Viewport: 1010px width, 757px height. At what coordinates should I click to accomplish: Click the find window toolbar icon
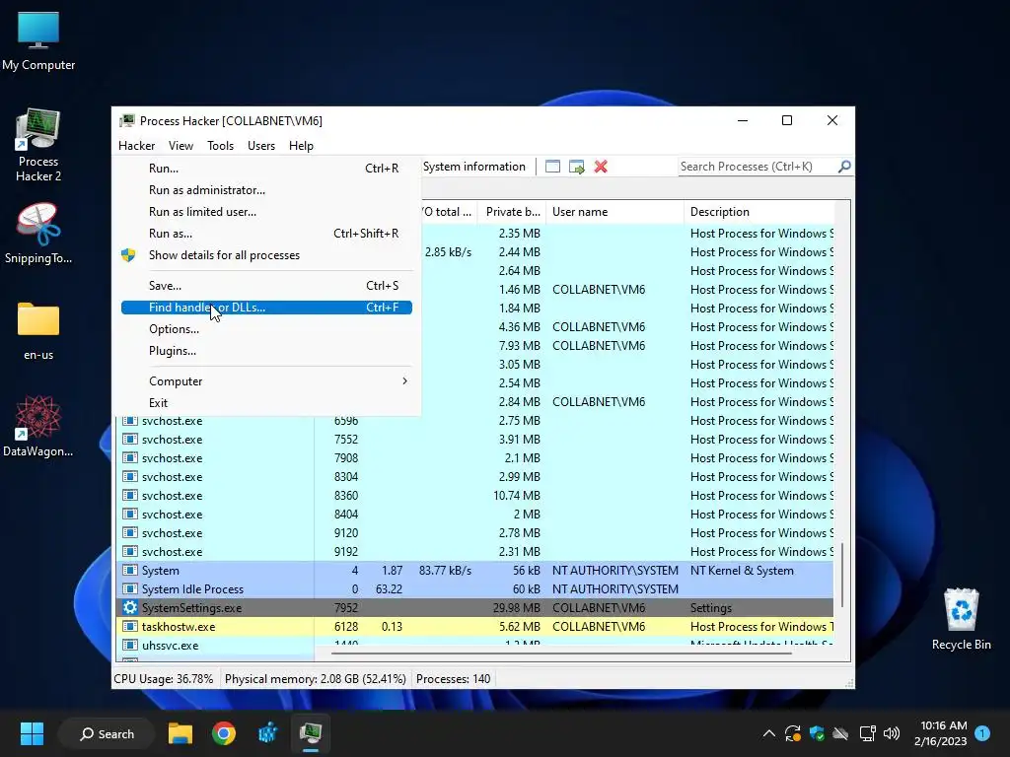(552, 167)
